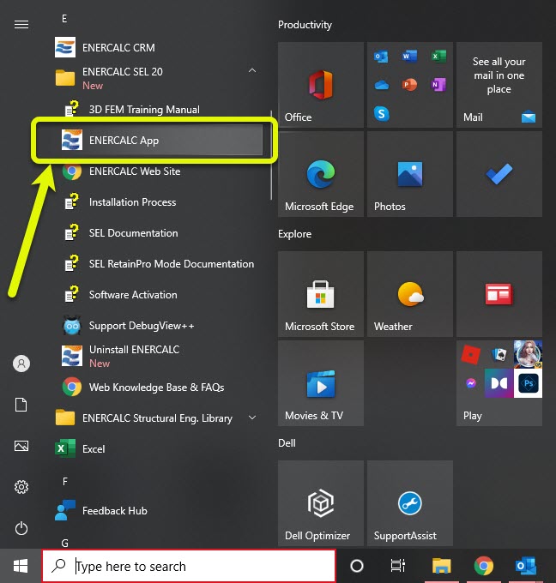The width and height of the screenshot is (556, 583).
Task: Open OneDrive in the Office apps tile
Action: (382, 85)
